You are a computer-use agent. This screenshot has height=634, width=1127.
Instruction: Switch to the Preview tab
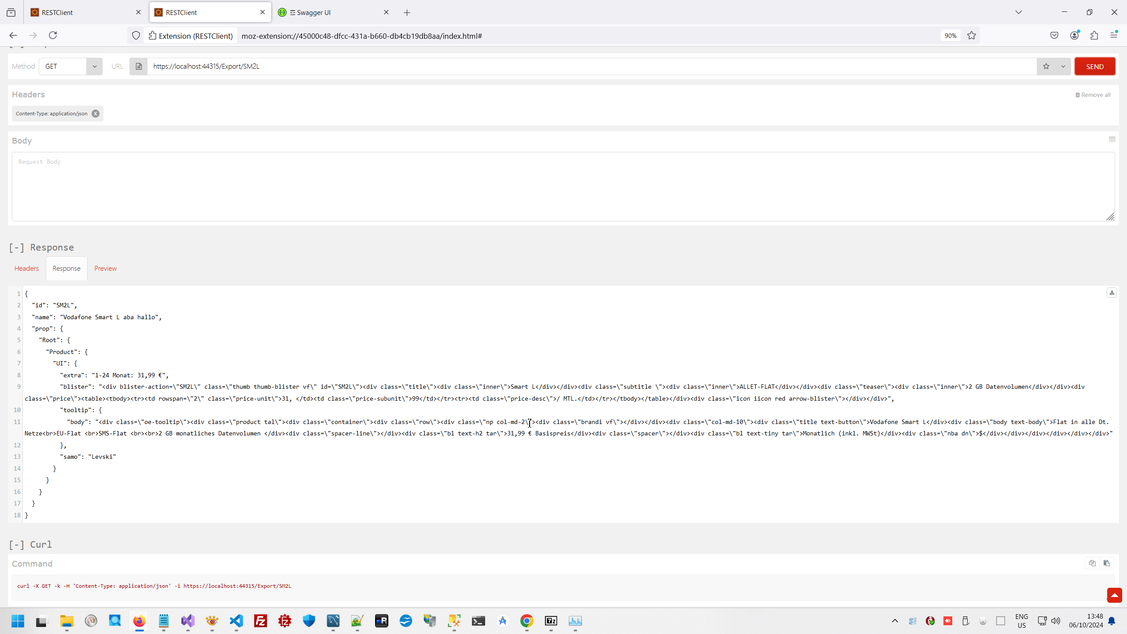coord(105,269)
